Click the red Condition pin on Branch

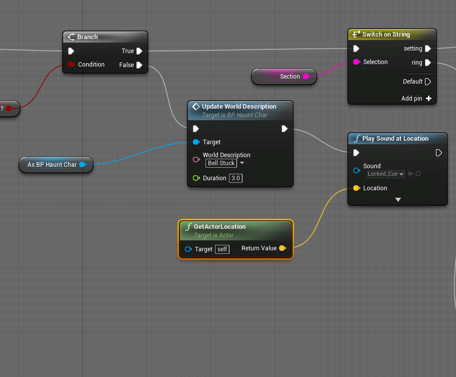click(71, 65)
